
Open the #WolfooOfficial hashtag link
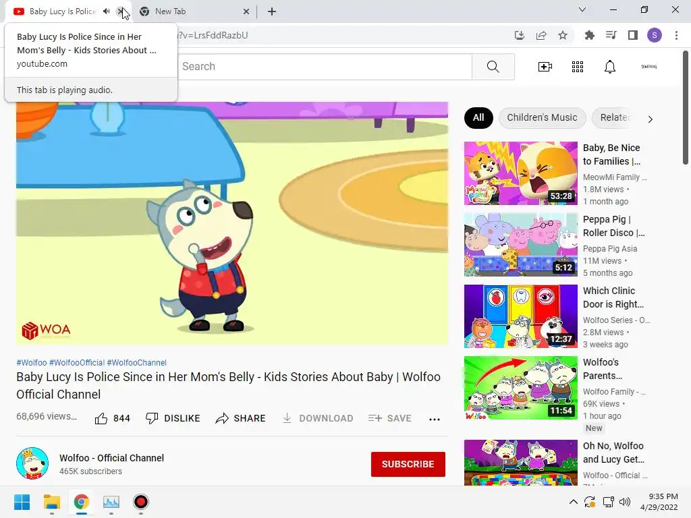coord(77,362)
